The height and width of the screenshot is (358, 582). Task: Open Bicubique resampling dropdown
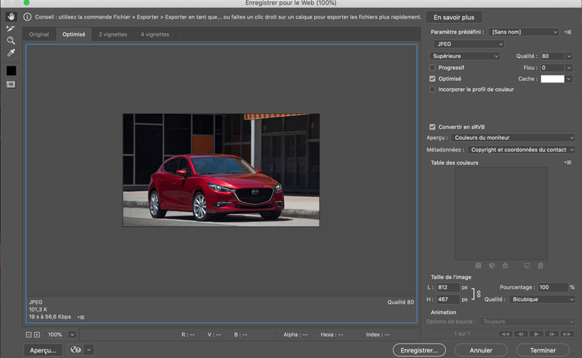543,299
